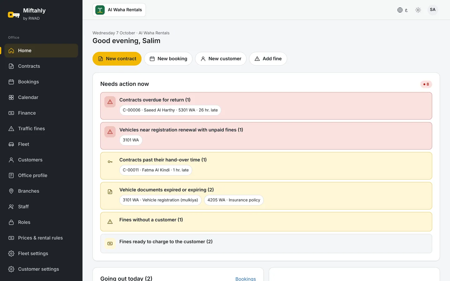Click the Roles lock icon in sidebar
This screenshot has height=281, width=450.
coord(11,222)
